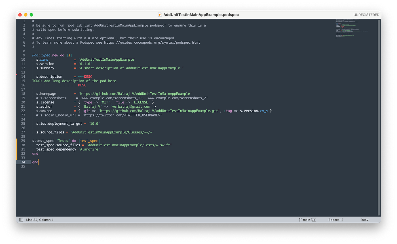The height and width of the screenshot is (244, 397).
Task: Open the Sublime file icon in title bar
Action: [x=160, y=15]
